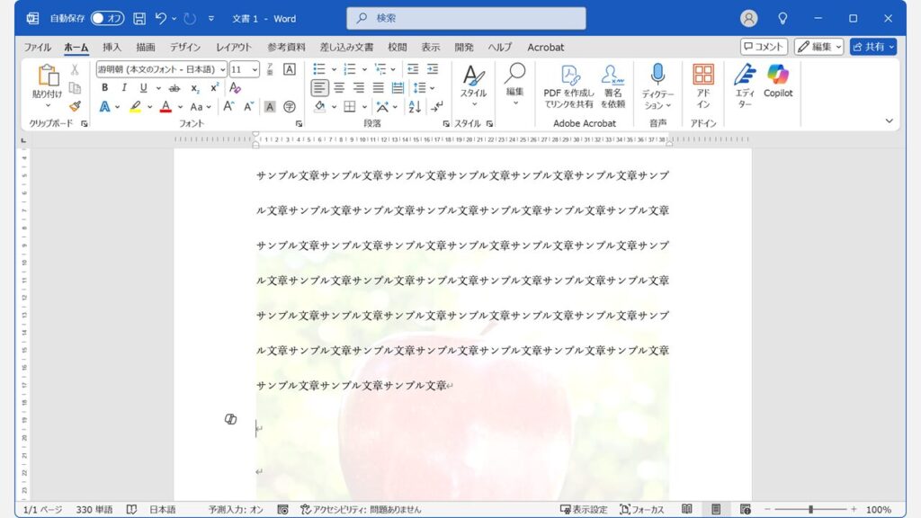
Task: Expand bullet list options arrow
Action: [x=334, y=69]
